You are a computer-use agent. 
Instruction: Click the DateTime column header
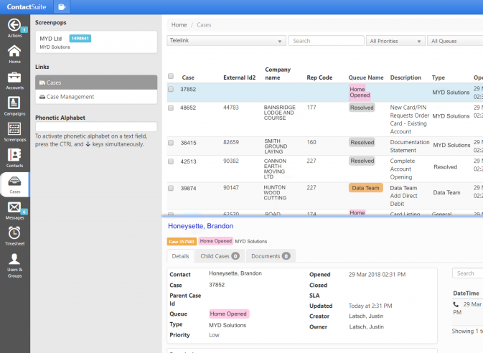(466, 293)
